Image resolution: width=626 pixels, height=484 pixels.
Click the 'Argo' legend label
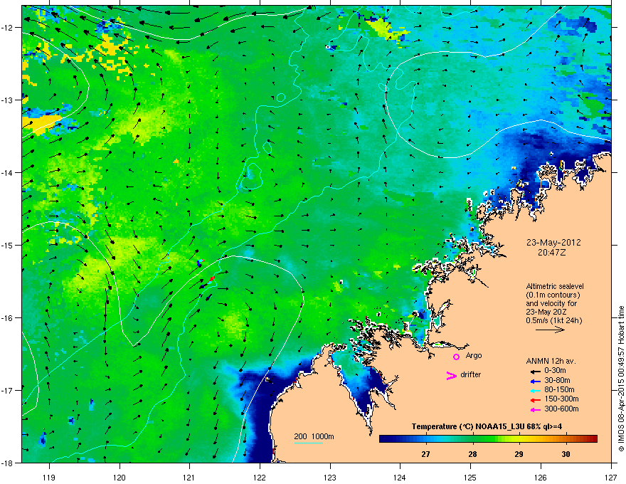pyautogui.click(x=474, y=355)
